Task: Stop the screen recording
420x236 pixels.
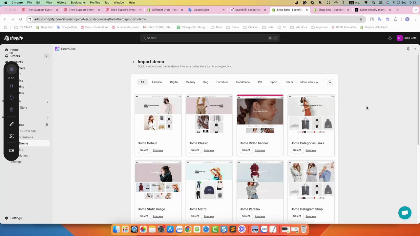Action: tap(11, 69)
